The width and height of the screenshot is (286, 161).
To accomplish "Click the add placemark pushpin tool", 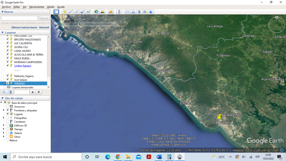I will point(65,12).
